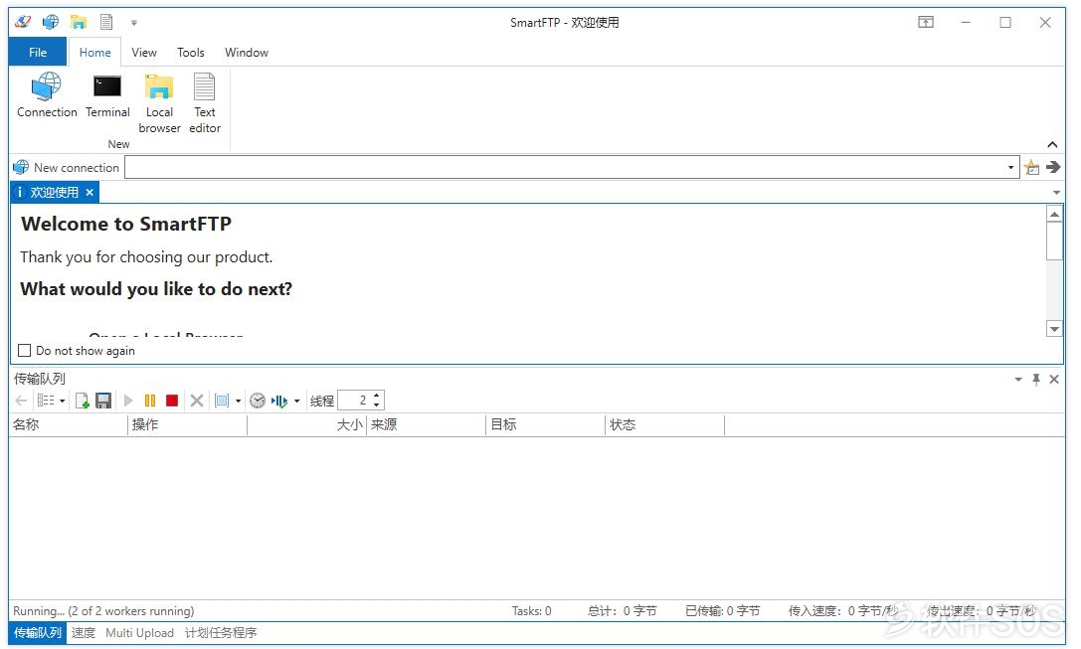Sort by the 来源 column header
This screenshot has height=649, width=1081.
[426, 424]
